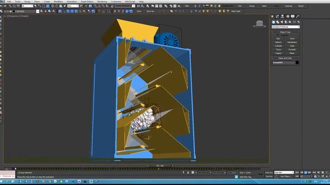Open the Tools menu
This screenshot has width=330, height=185.
(18, 2)
